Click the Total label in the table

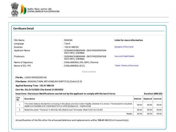(x=129, y=114)
